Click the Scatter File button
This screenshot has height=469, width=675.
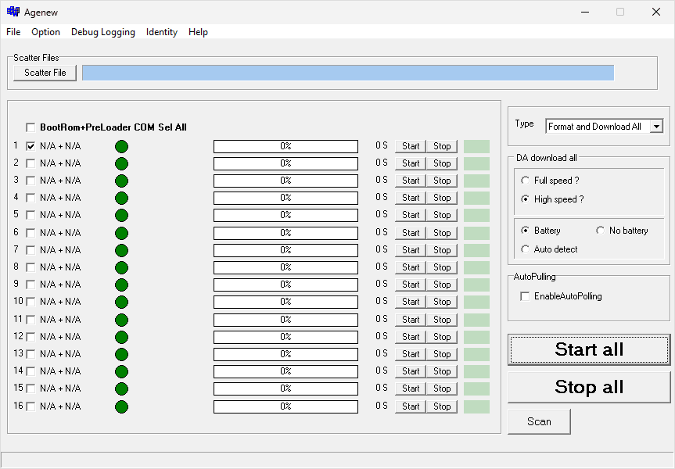click(x=45, y=73)
